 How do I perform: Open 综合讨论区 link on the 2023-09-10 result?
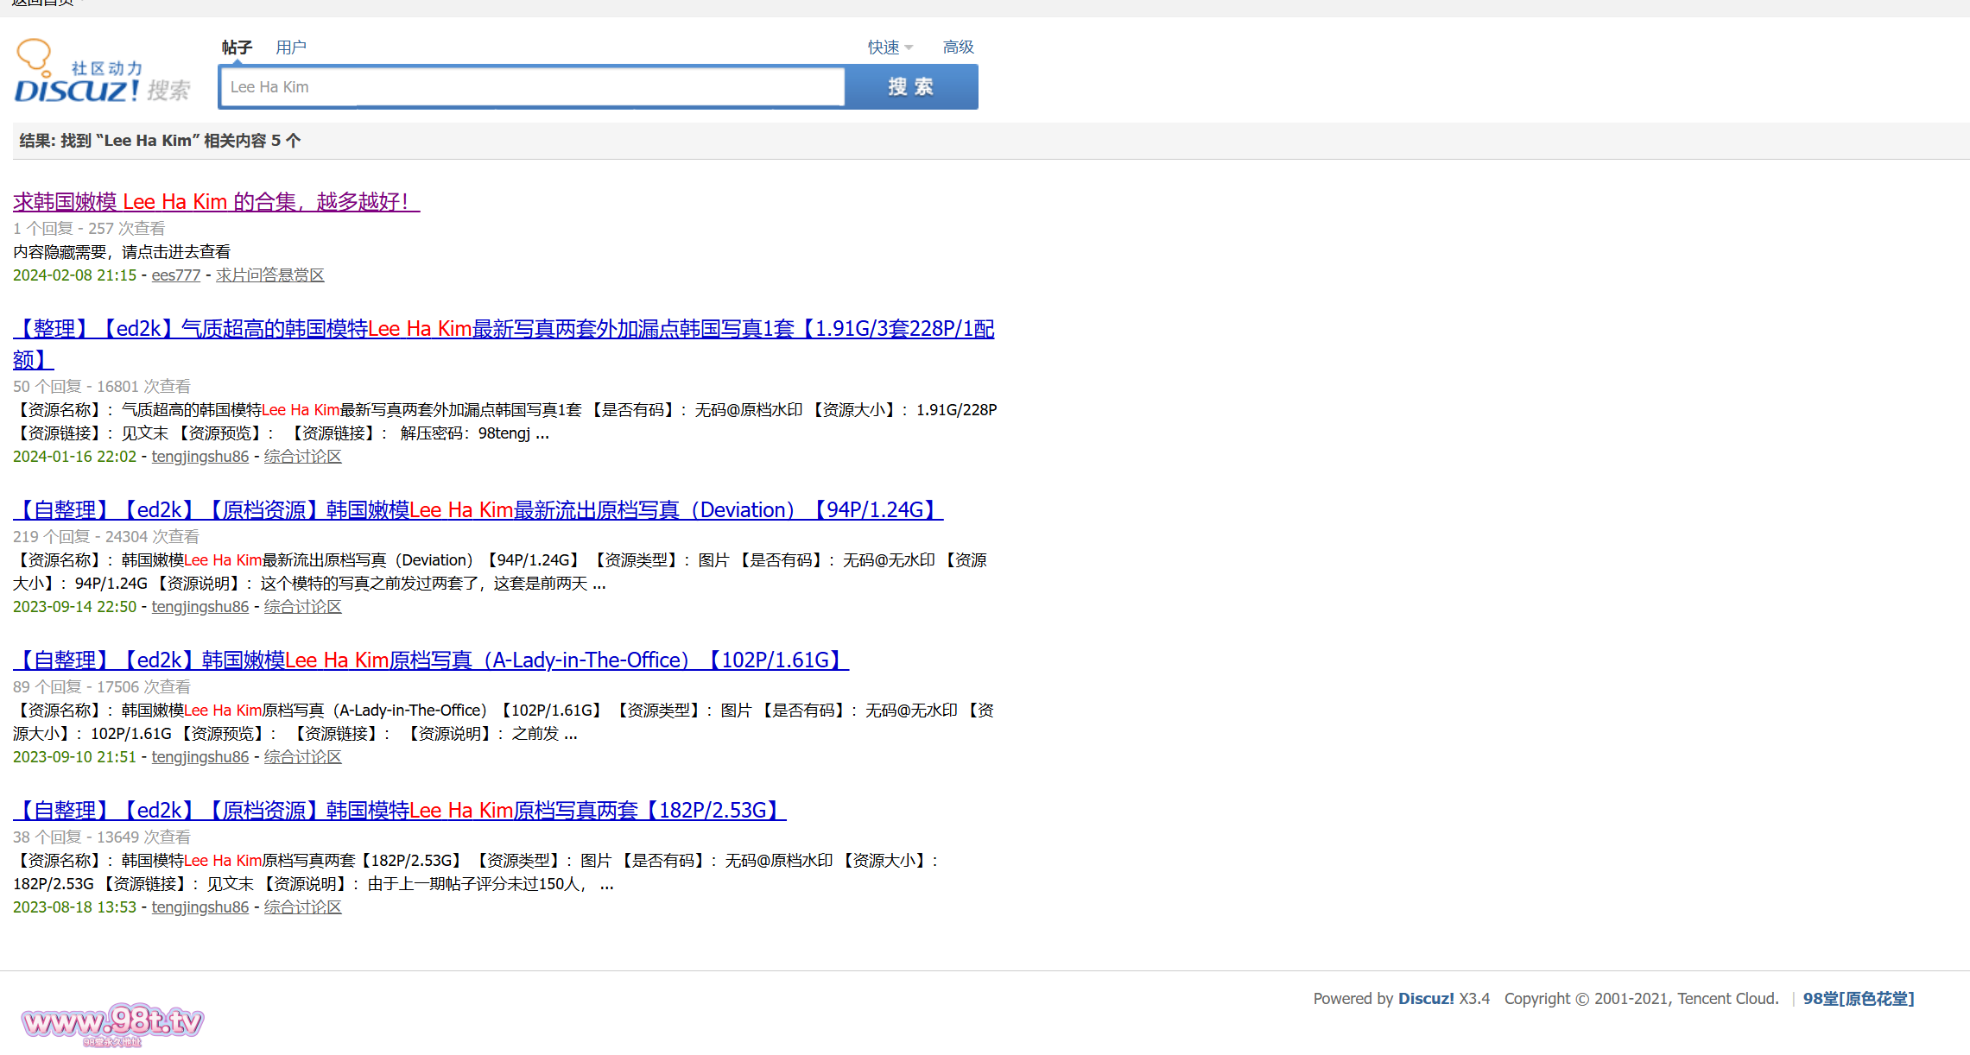point(303,756)
